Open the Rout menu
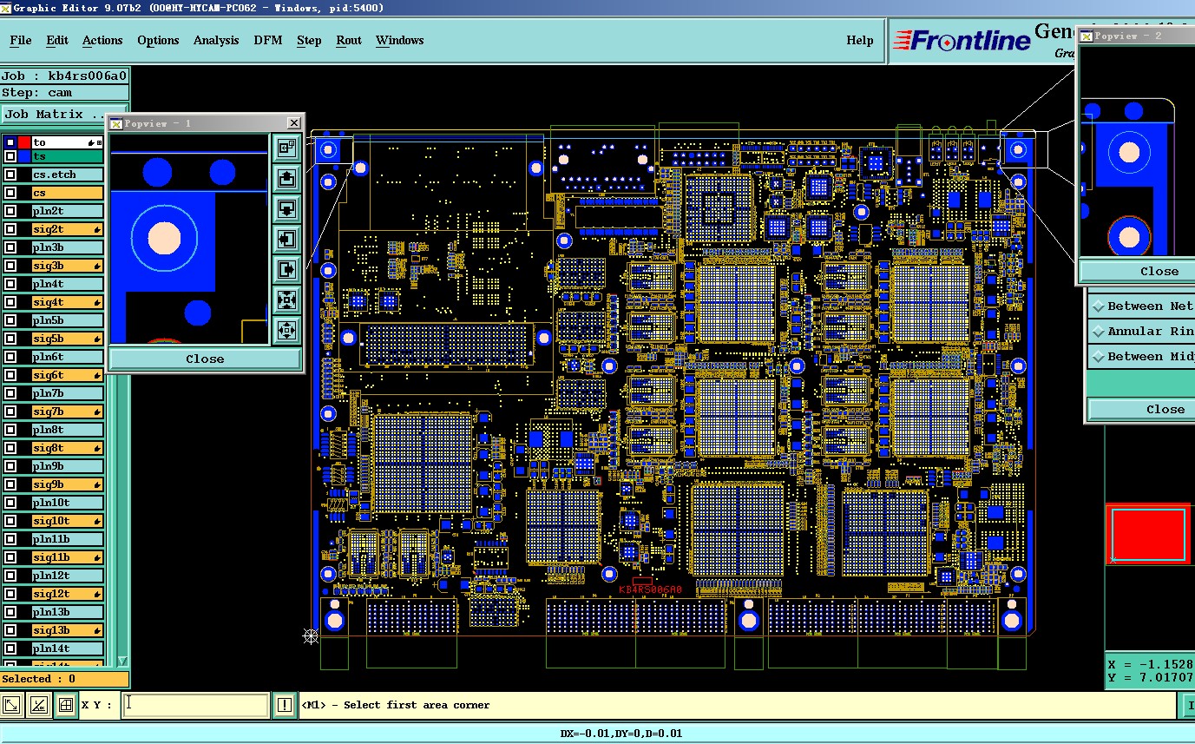This screenshot has height=744, width=1195. [349, 40]
